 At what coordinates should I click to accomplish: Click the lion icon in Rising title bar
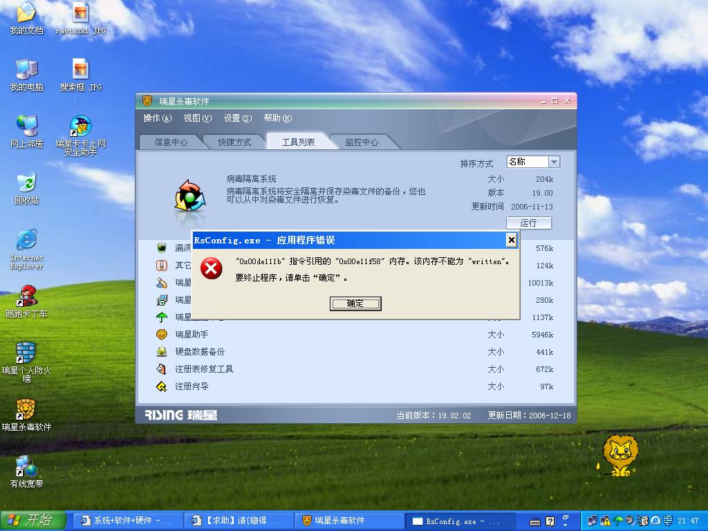point(147,101)
